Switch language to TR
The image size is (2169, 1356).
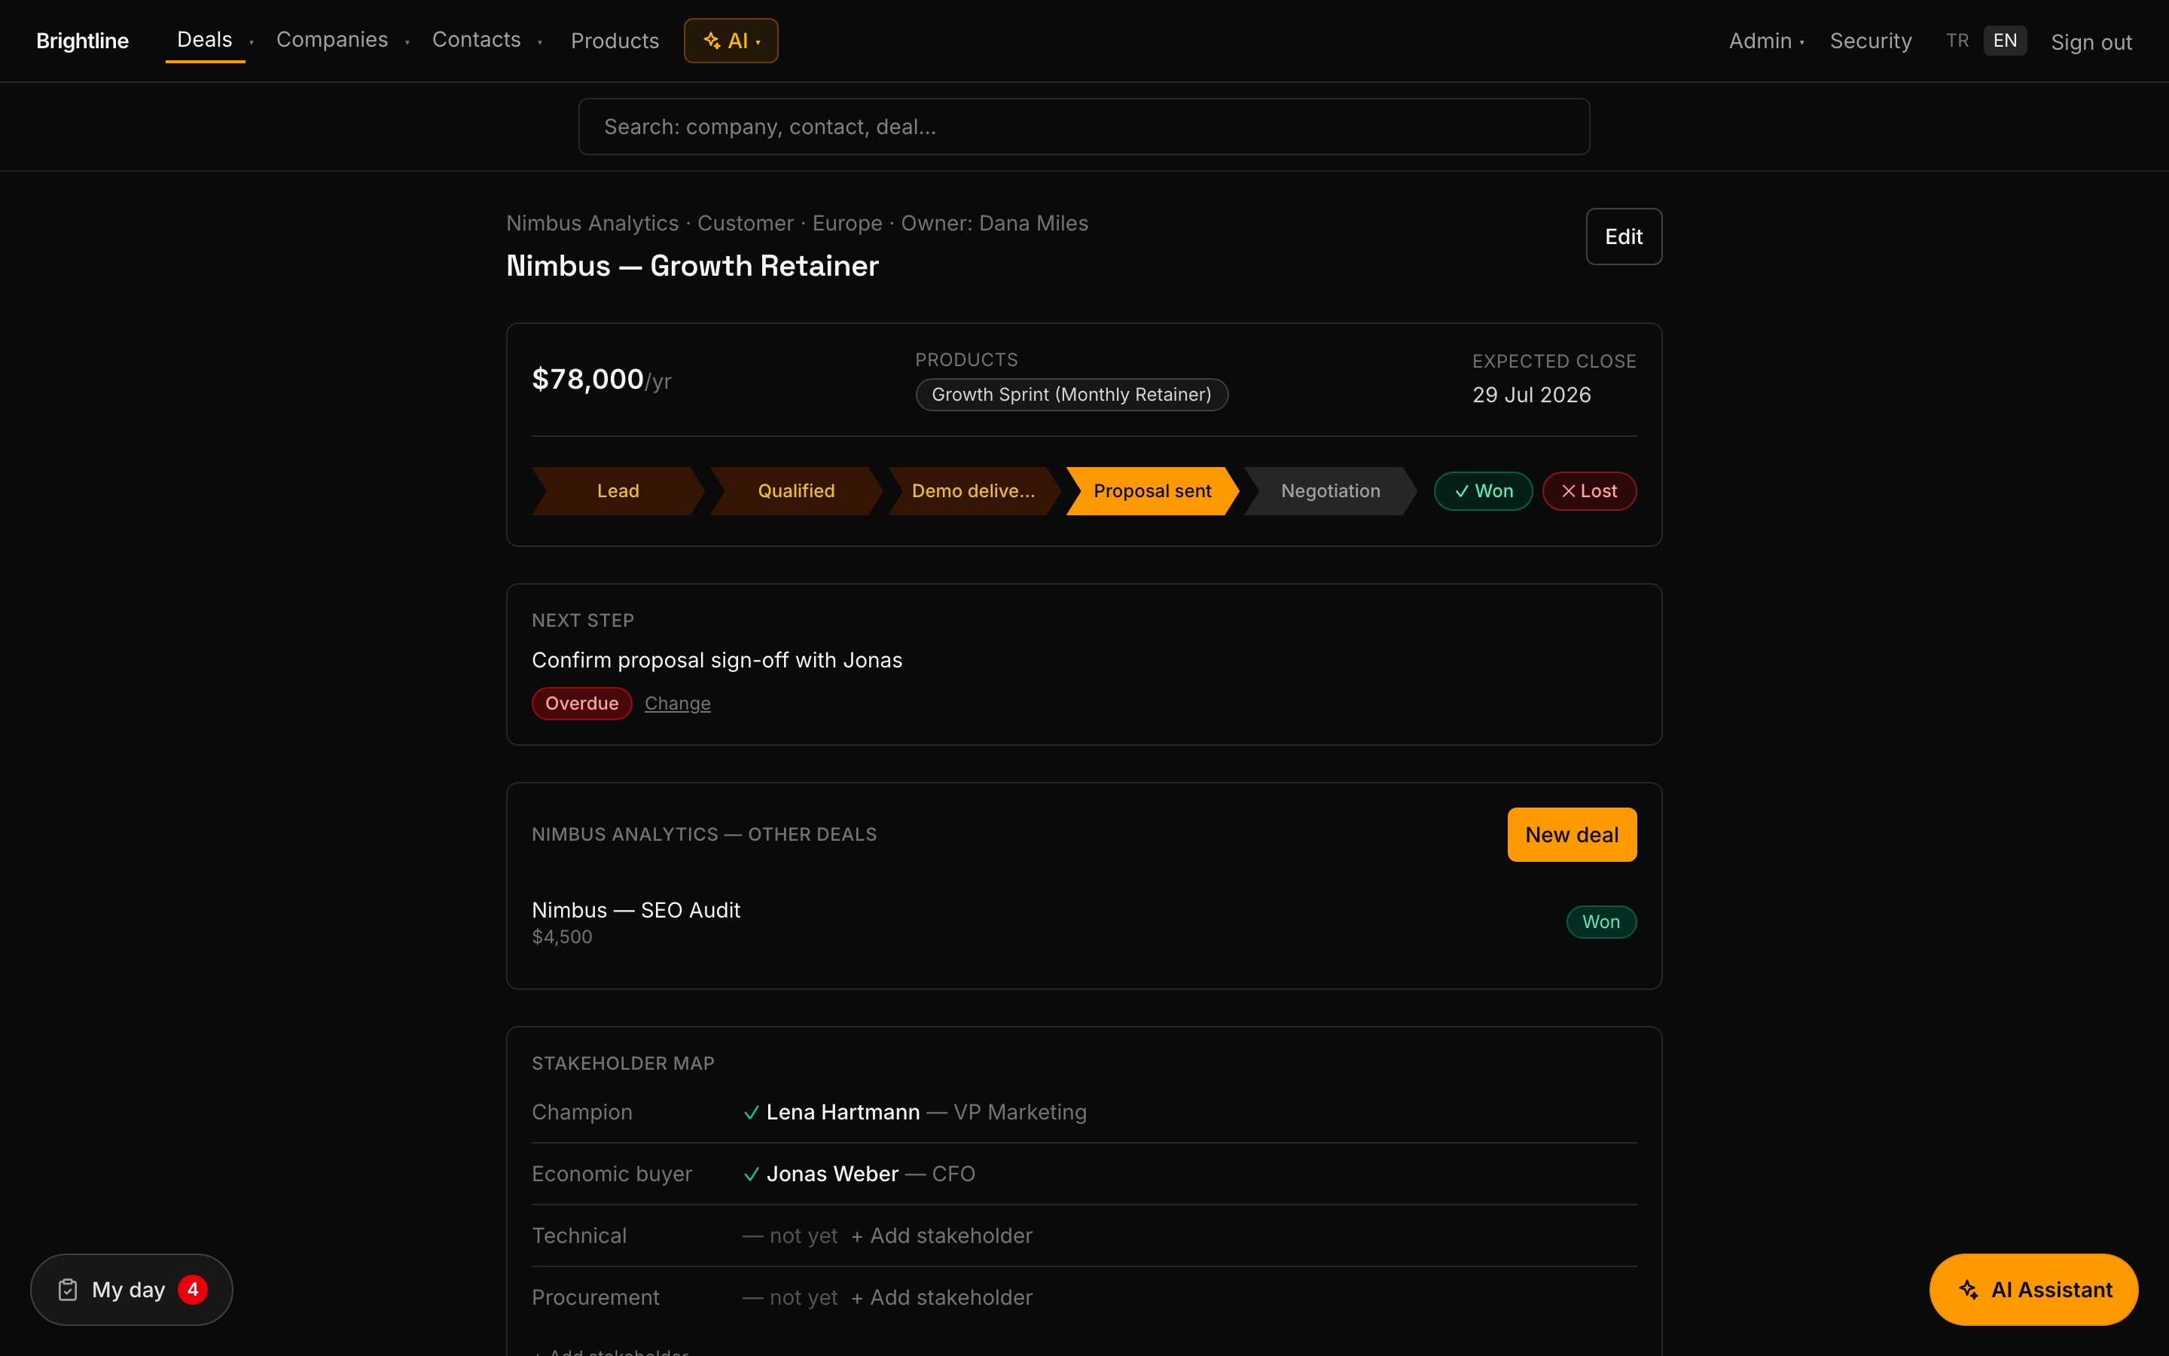click(1957, 41)
